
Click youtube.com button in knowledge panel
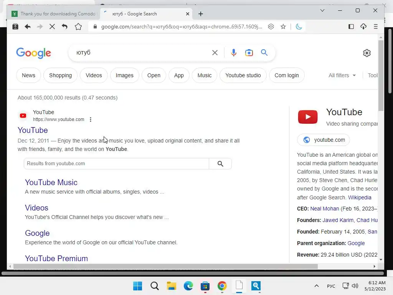point(324,140)
